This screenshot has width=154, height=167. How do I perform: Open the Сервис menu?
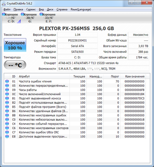point(31,10)
